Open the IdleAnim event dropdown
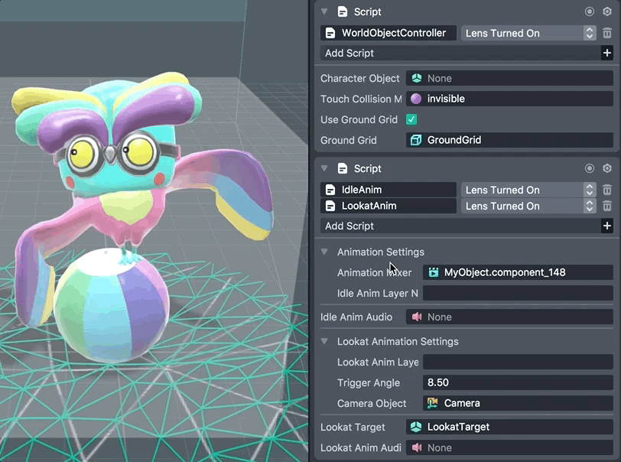 point(528,190)
